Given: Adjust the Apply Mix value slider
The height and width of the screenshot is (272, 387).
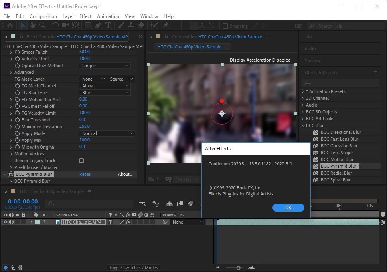Looking at the screenshot, I should [x=84, y=140].
